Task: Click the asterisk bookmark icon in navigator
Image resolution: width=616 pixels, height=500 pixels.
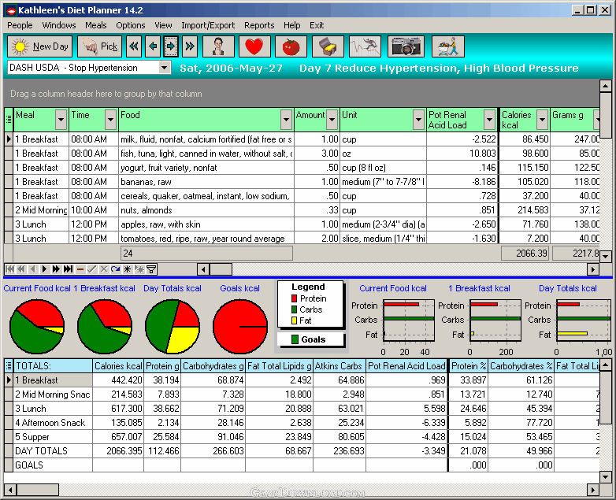Action: (128, 269)
